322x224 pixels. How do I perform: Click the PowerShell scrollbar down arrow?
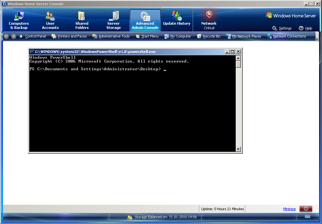pos(238,149)
